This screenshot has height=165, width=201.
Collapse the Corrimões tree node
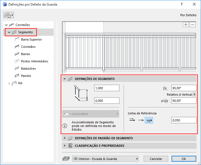pyautogui.click(x=6, y=25)
